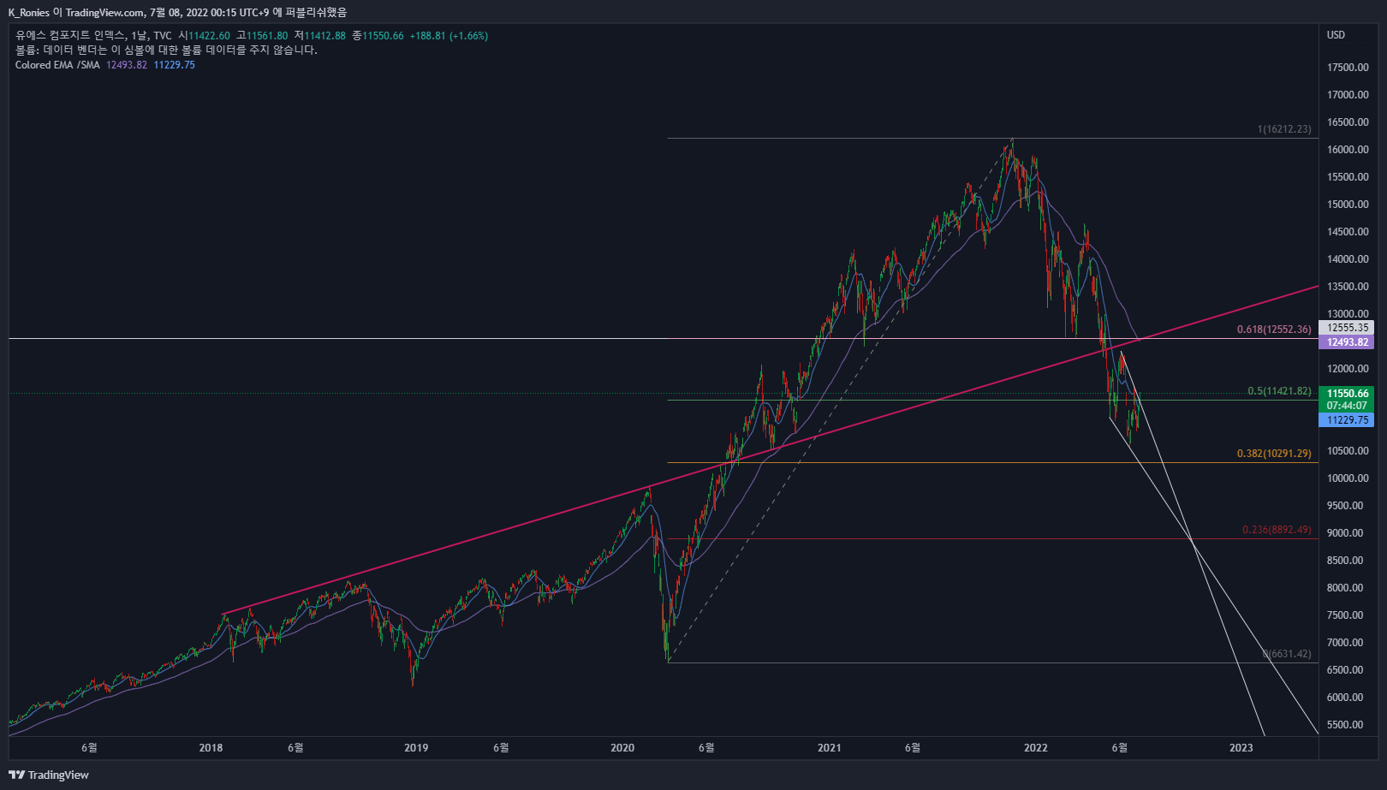1387x790 pixels.
Task: Click the green 11550.66 current price tag
Action: pyautogui.click(x=1348, y=394)
